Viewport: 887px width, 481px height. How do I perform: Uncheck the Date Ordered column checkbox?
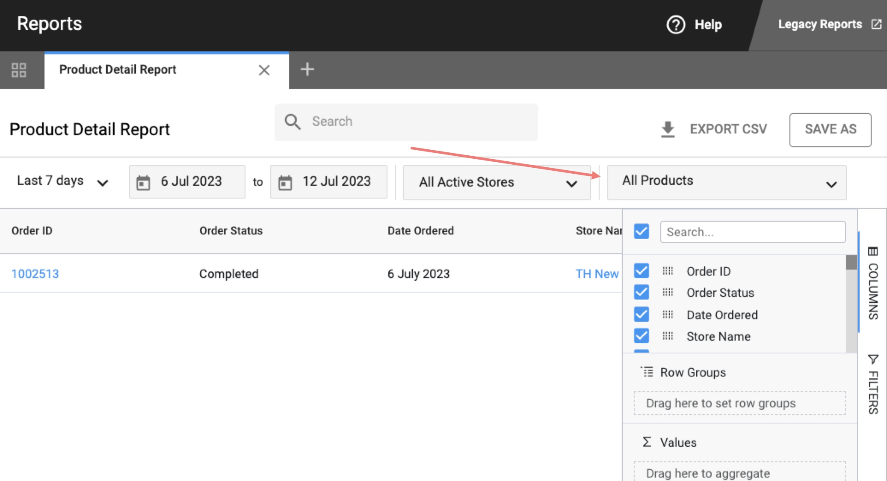coord(642,315)
